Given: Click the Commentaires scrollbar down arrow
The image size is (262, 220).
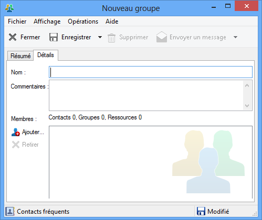Looking at the screenshot, I should tap(247, 106).
